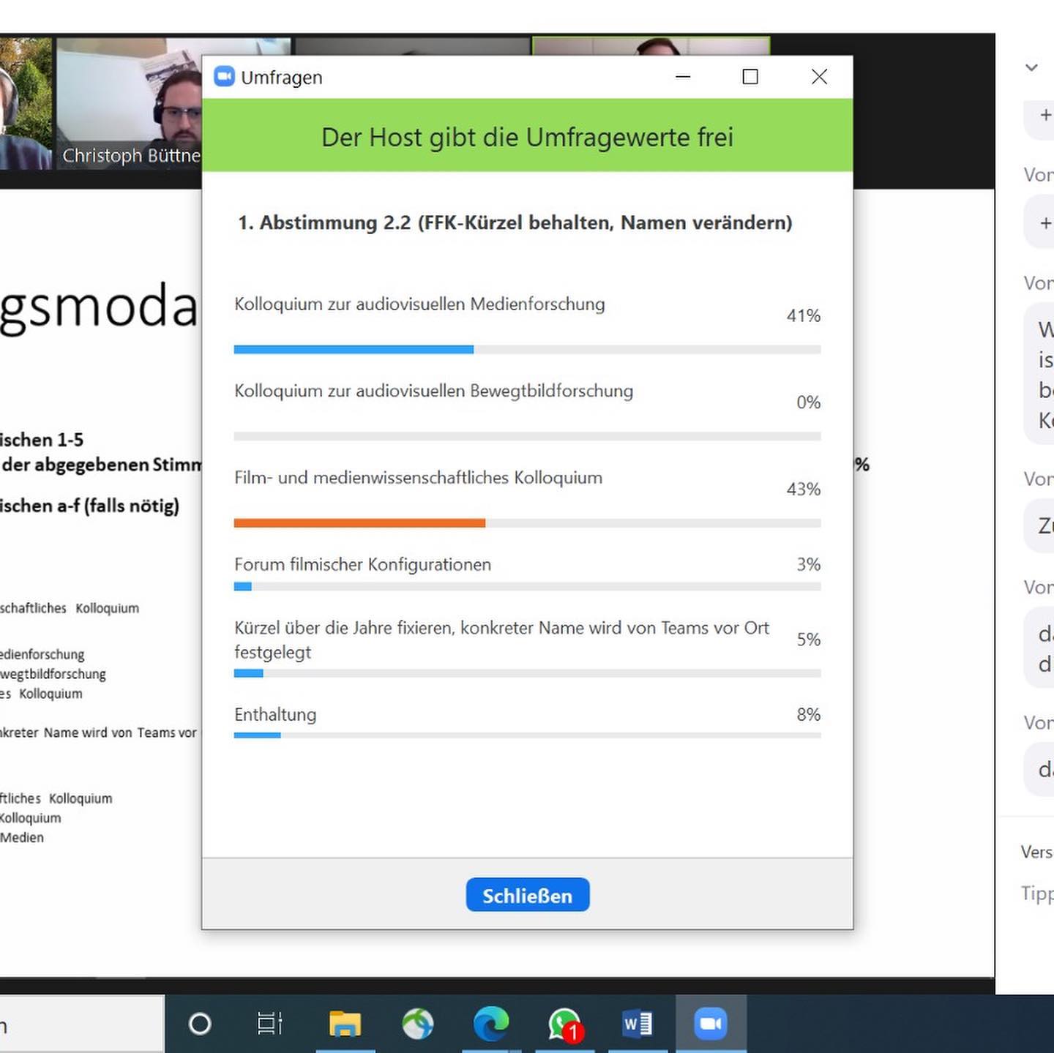Click the Windows taskbar search box
This screenshot has height=1053, width=1054.
point(81,1025)
